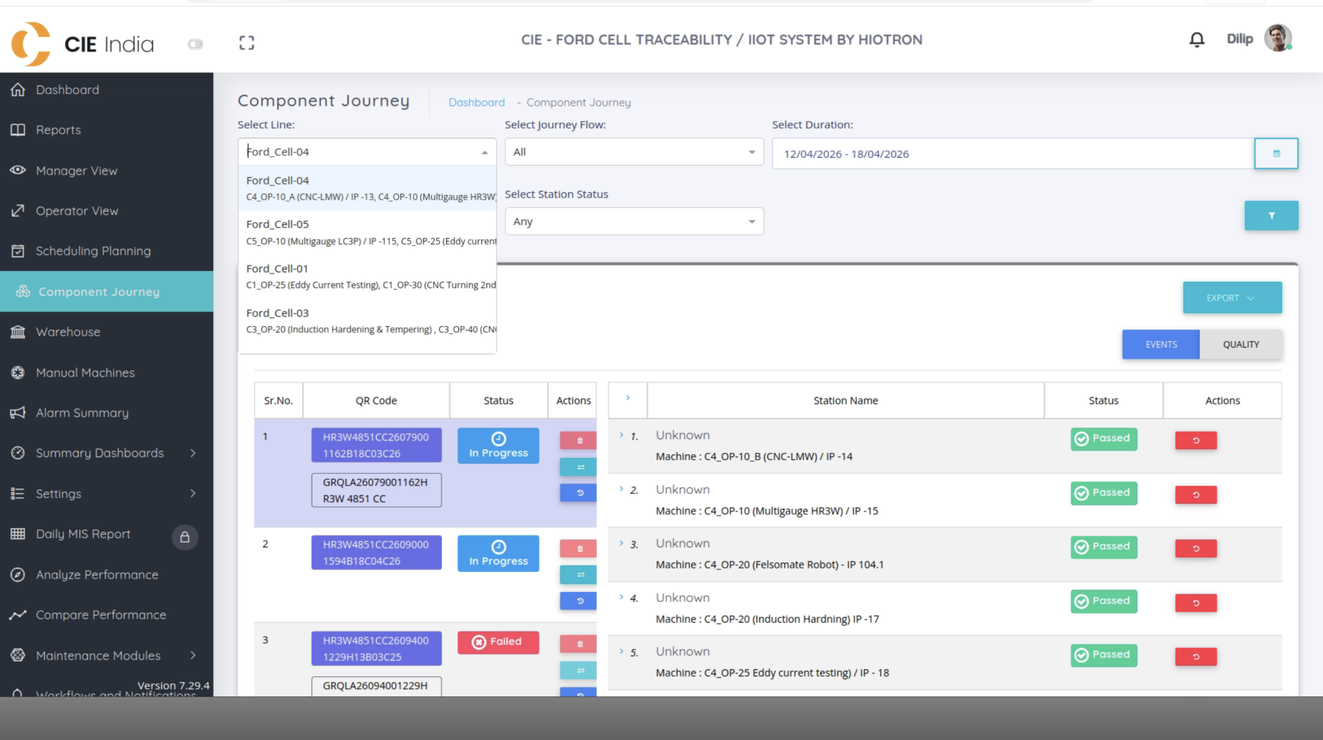The height and width of the screenshot is (740, 1323).
Task: Expand station 2 Multigauge HR3W row
Action: click(x=621, y=489)
